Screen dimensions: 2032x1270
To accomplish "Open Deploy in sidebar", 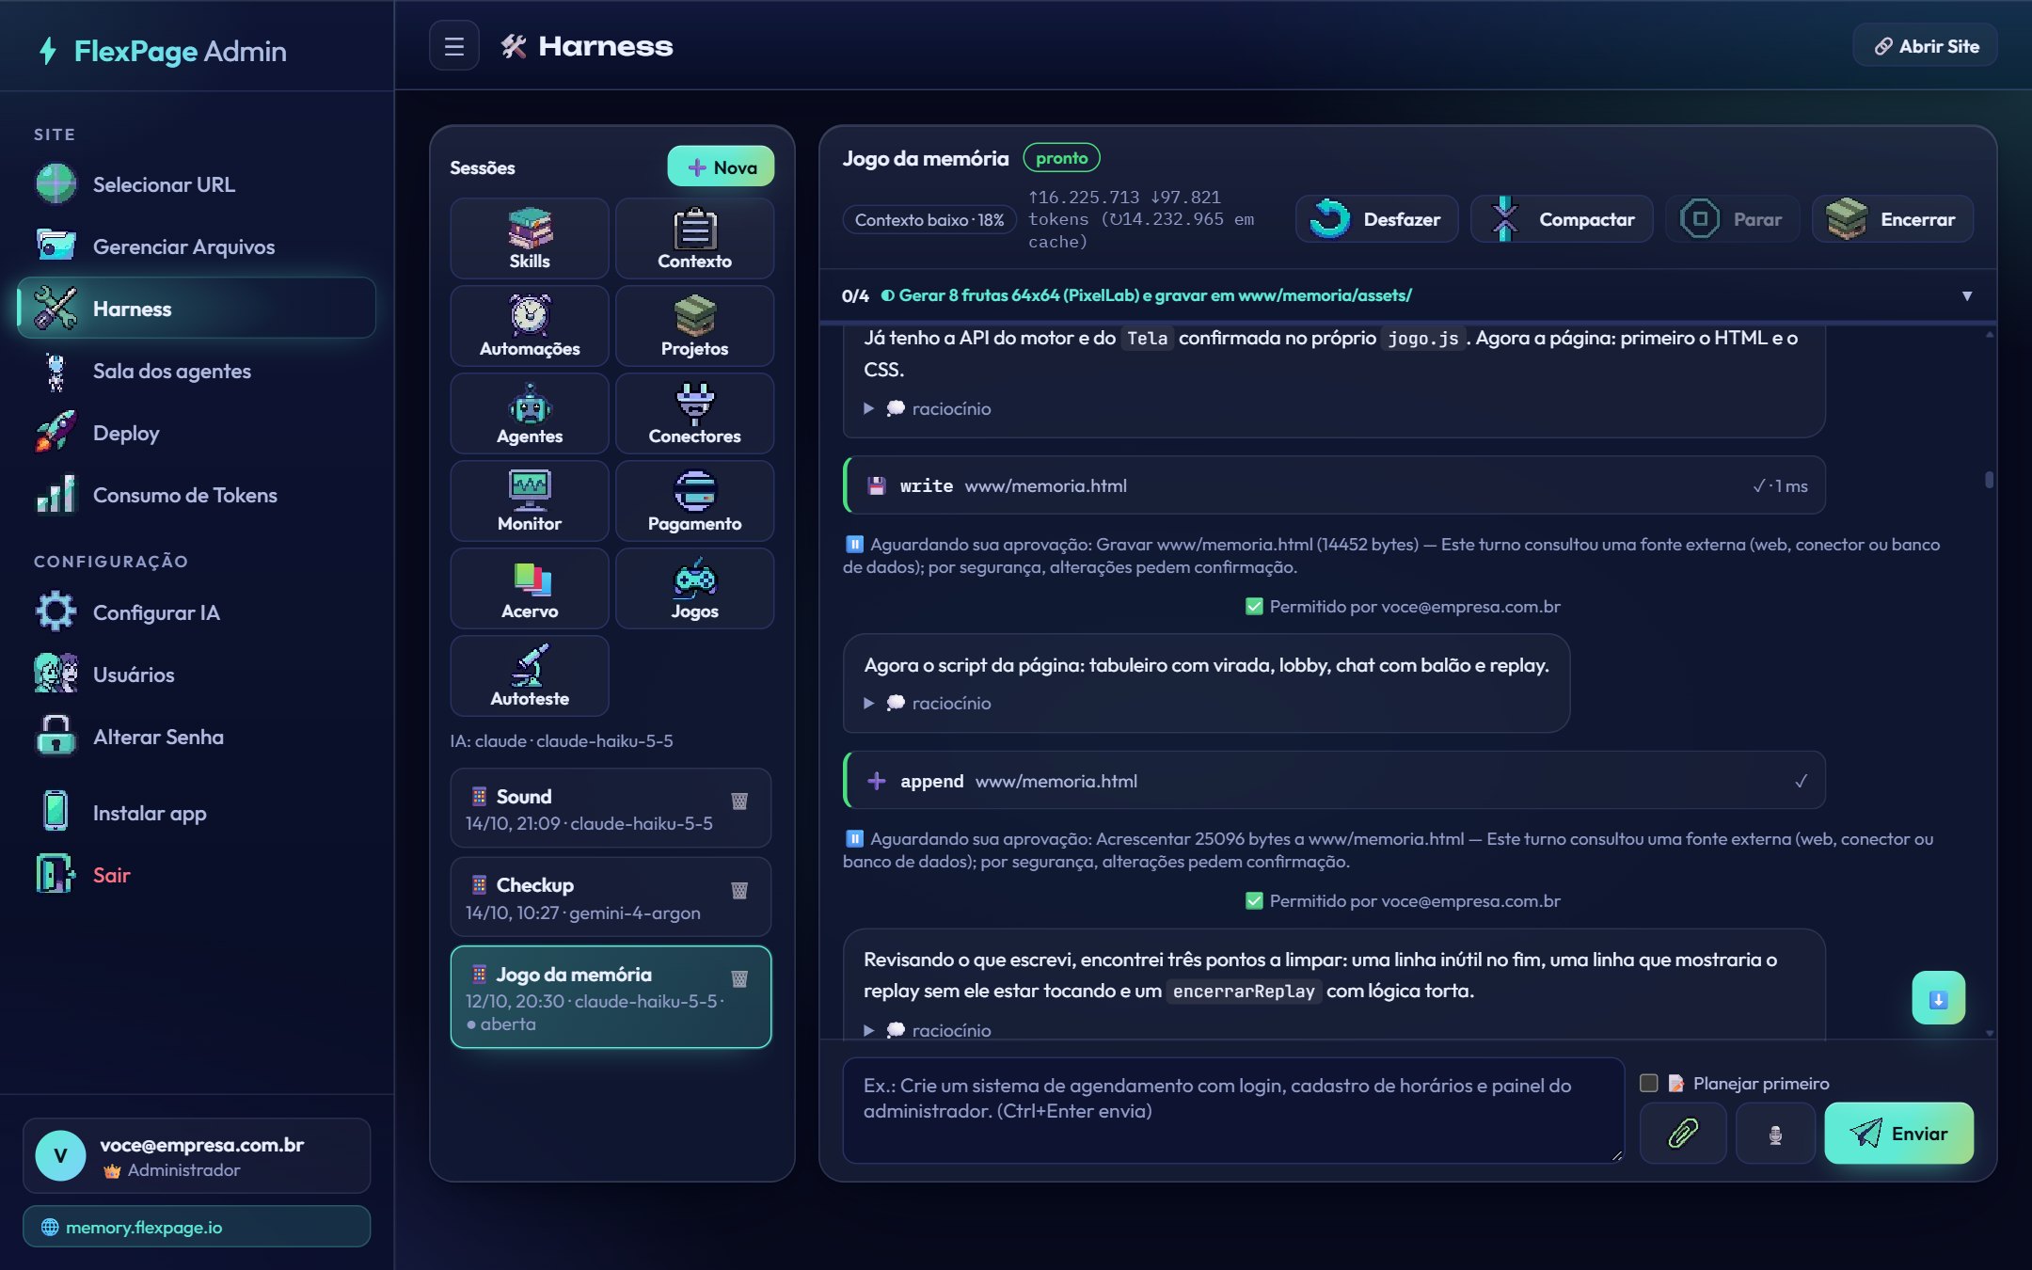I will (x=197, y=433).
